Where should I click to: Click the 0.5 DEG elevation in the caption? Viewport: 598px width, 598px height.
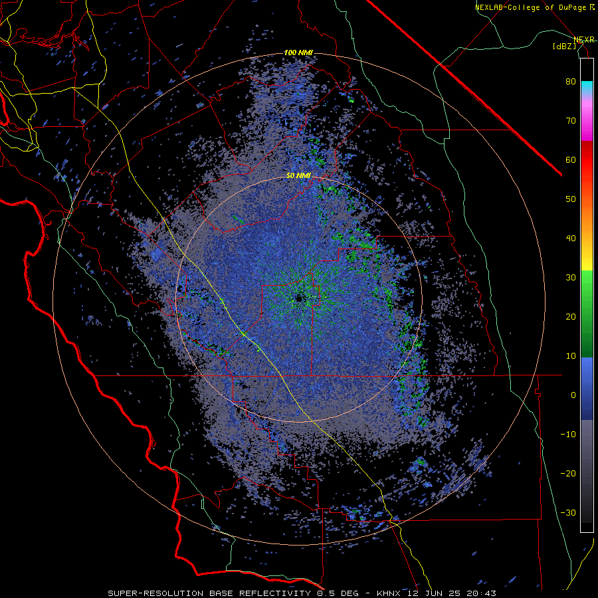tap(338, 593)
